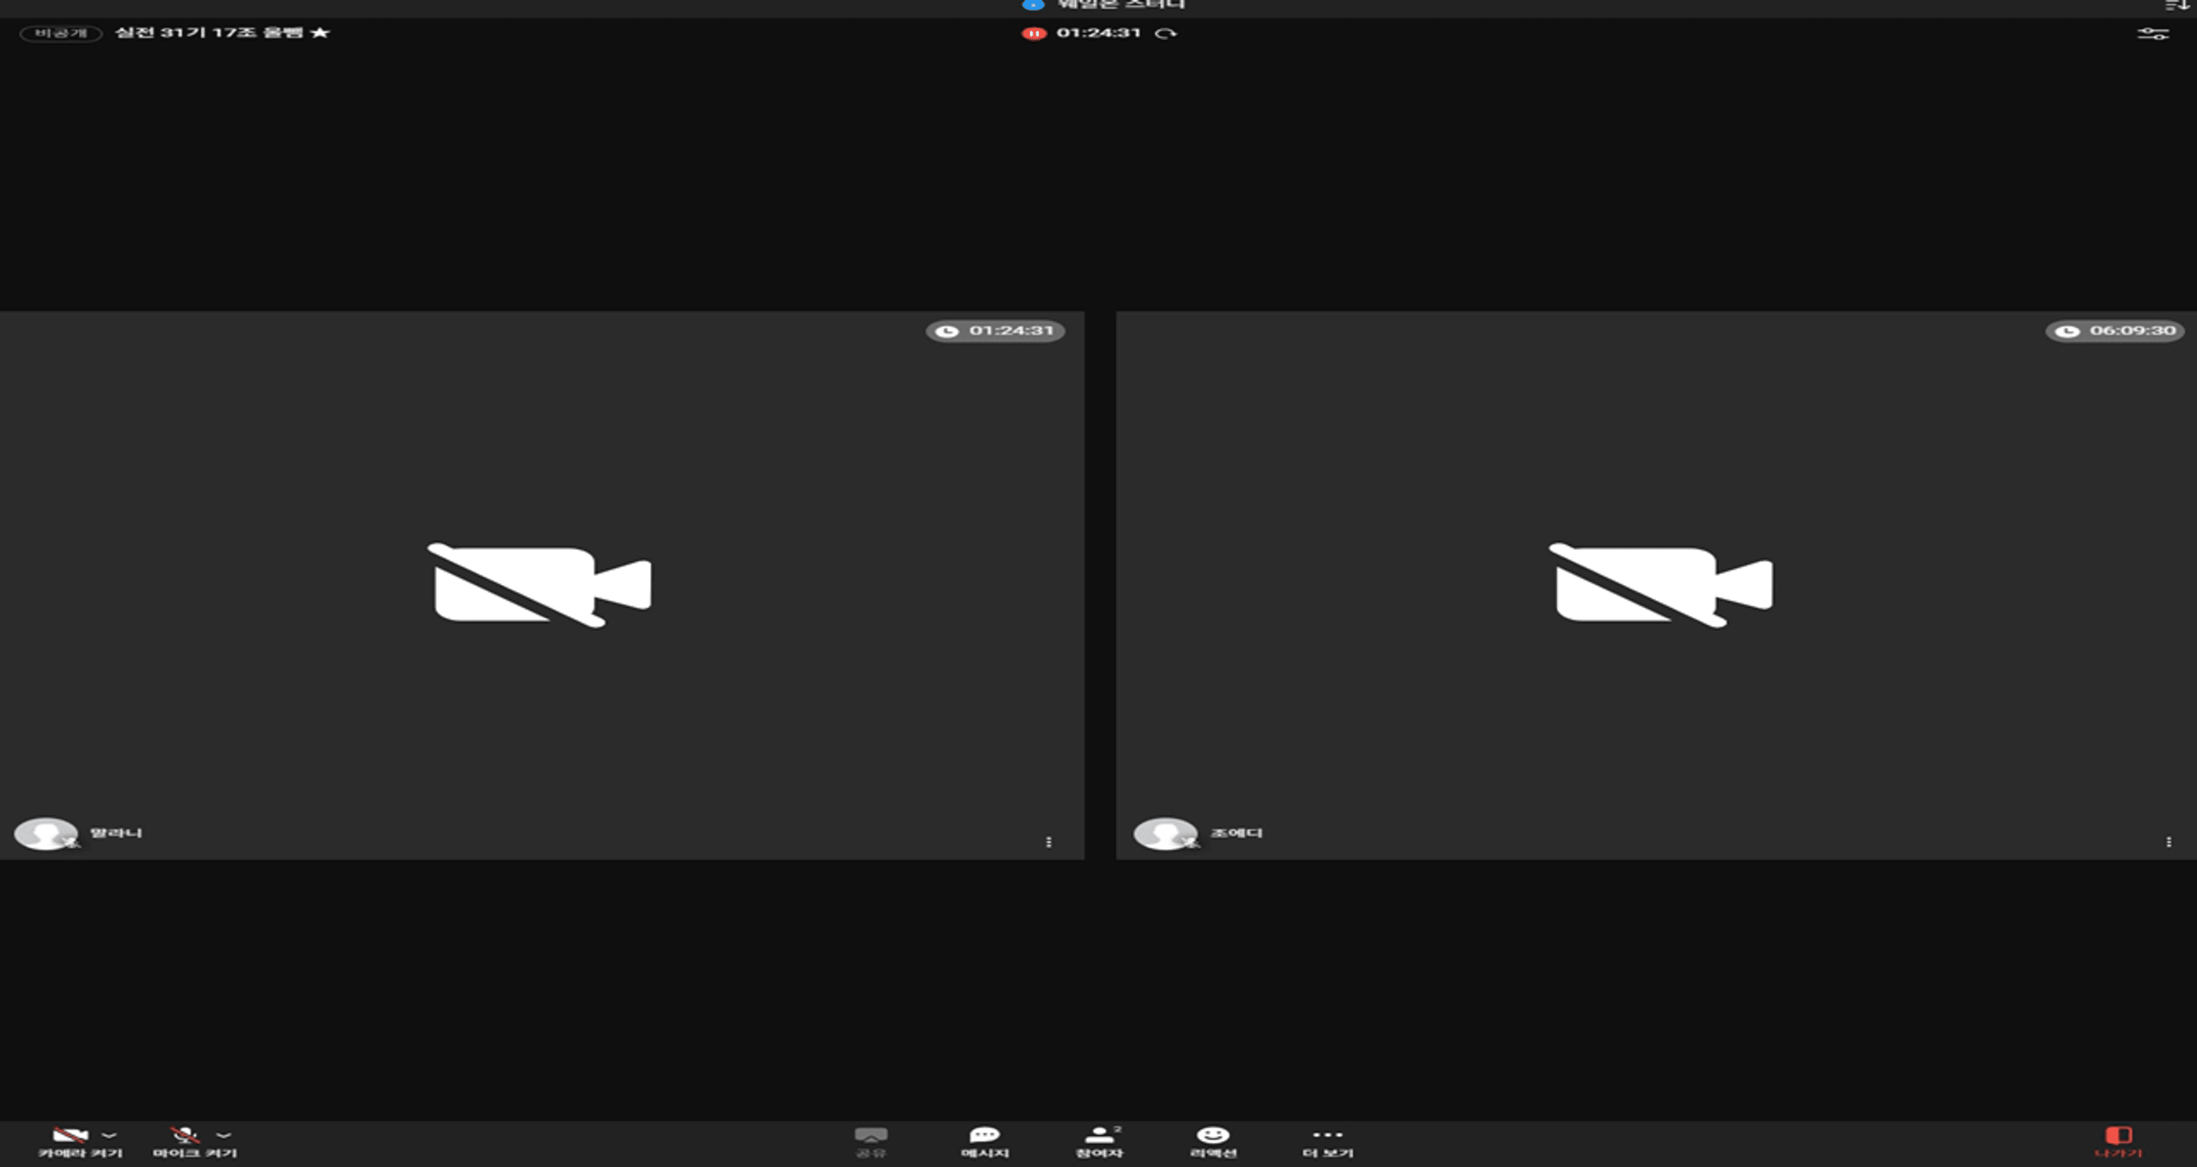This screenshot has width=2197, height=1167.
Task: Click 조에디's profile avatar
Action: tap(1165, 833)
